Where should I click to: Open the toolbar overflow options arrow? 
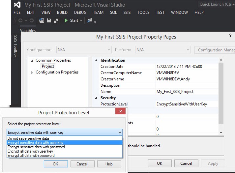pyautogui.click(x=95, y=22)
